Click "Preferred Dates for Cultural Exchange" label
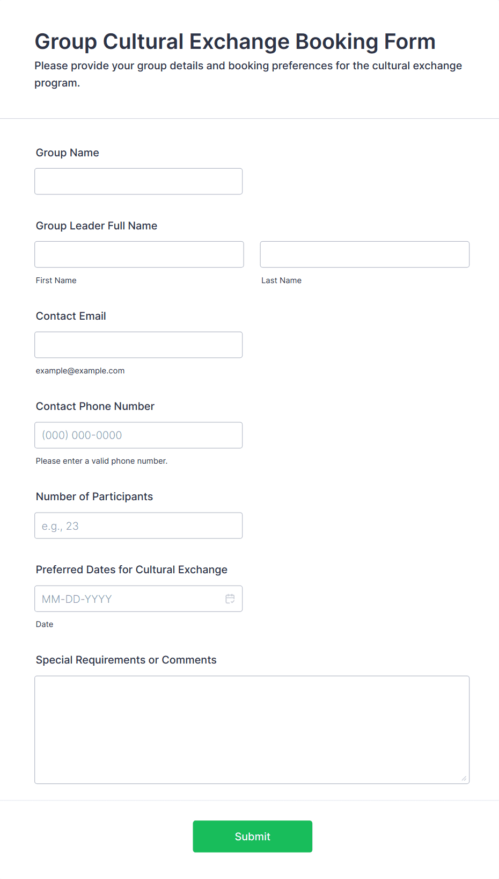 tap(131, 570)
